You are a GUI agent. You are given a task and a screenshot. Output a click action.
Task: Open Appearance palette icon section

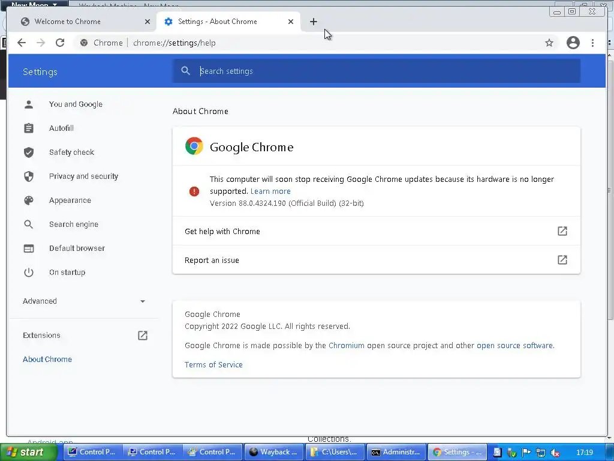coord(29,200)
